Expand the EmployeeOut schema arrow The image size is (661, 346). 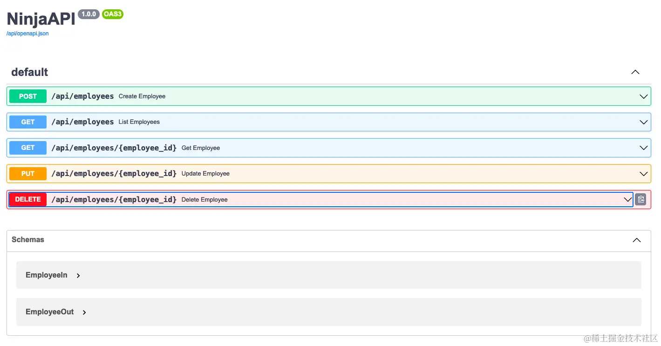(84, 312)
